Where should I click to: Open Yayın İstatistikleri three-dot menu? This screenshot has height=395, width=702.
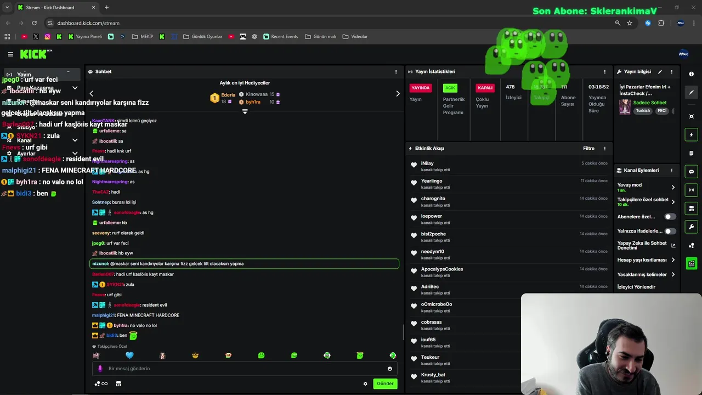[x=605, y=71]
